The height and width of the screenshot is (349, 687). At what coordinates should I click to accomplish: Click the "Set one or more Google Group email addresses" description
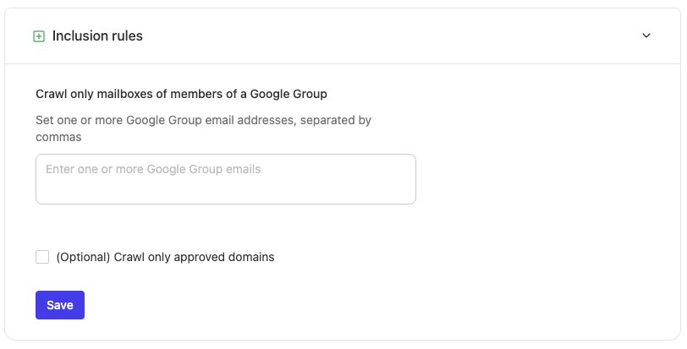click(203, 120)
